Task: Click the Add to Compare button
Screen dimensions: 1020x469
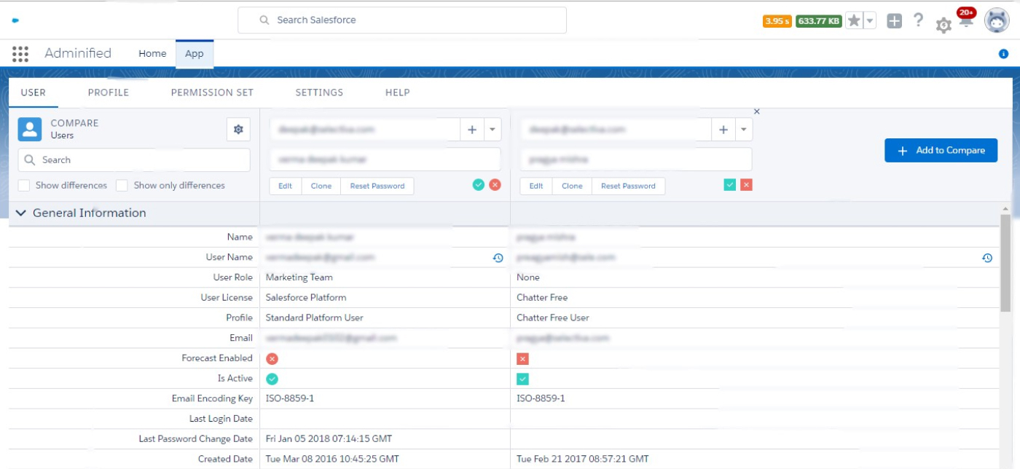Action: [x=941, y=151]
